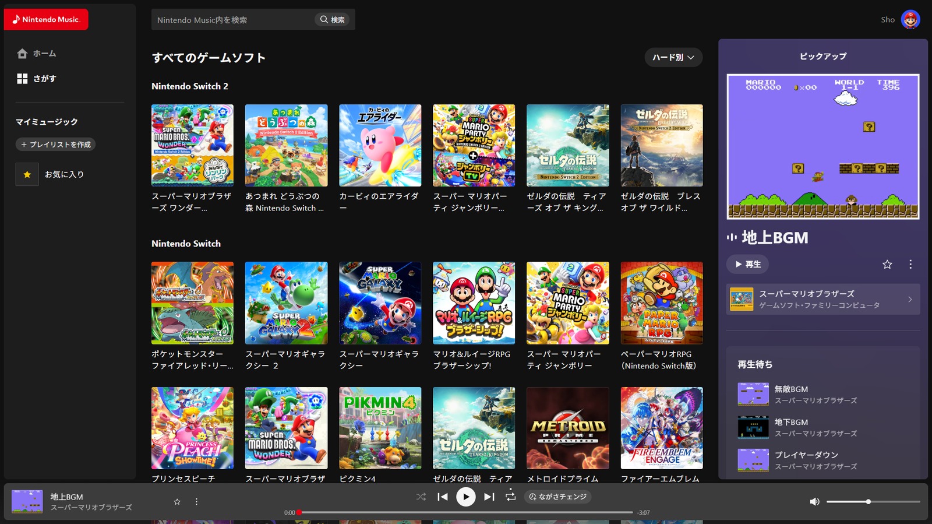Favorite track using player bar star
The image size is (932, 524).
(x=177, y=502)
